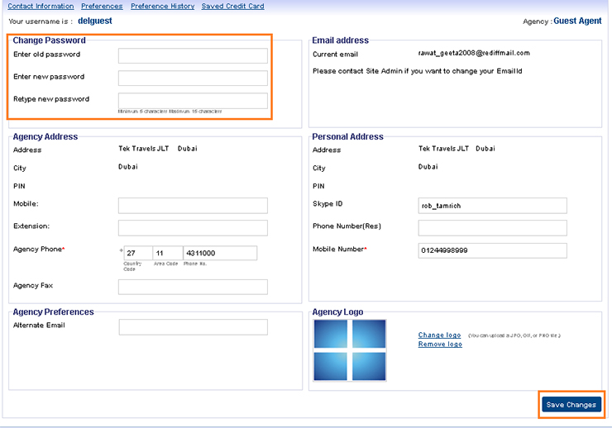
Task: Select the current email address text
Action: [474, 53]
